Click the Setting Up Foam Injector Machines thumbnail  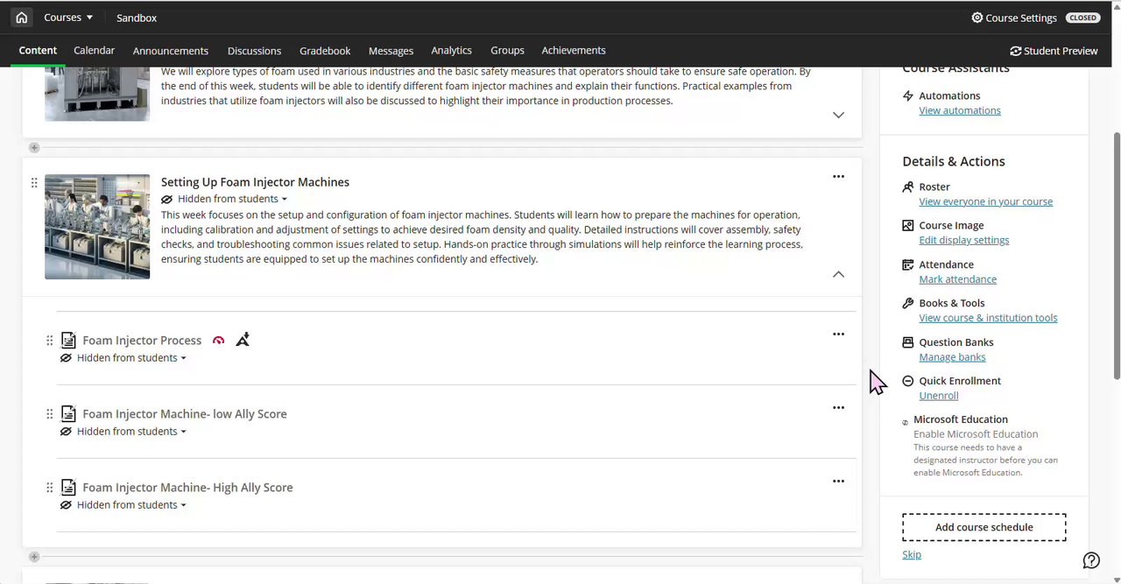pyautogui.click(x=97, y=227)
